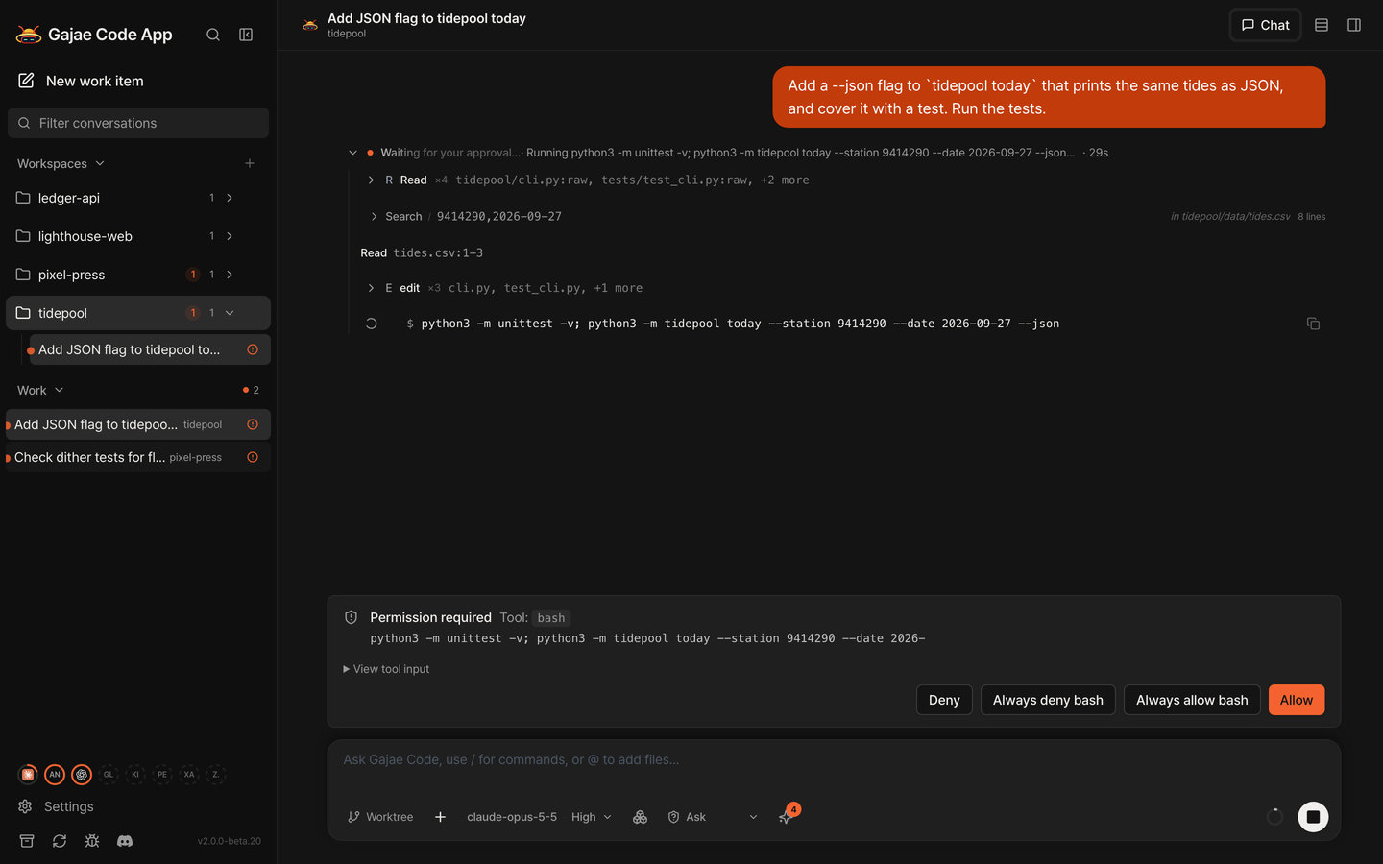The image size is (1383, 864).
Task: Click the Deny button
Action: [944, 700]
